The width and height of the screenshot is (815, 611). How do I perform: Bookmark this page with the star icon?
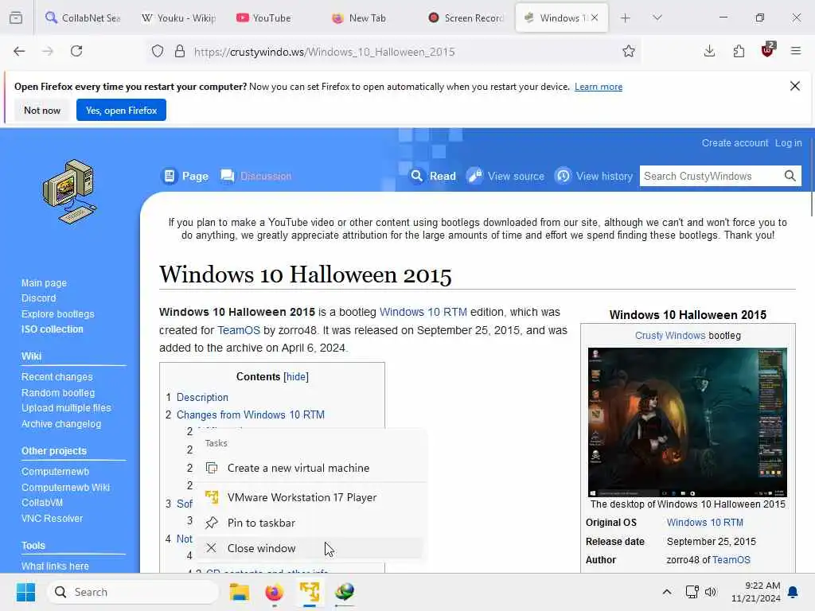point(629,51)
